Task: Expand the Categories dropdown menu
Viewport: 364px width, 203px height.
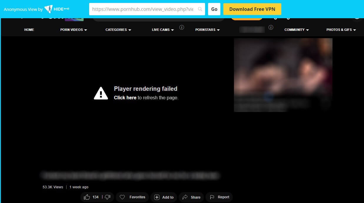Action: pyautogui.click(x=118, y=30)
